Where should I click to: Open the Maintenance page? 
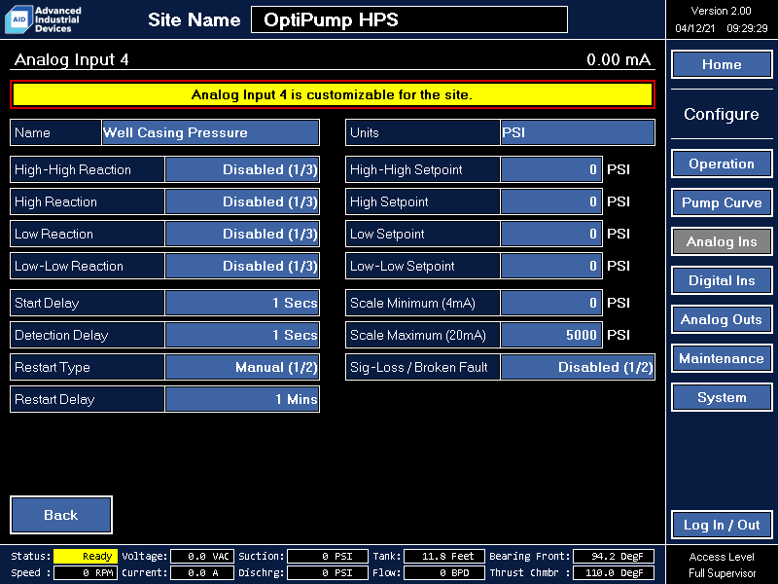[722, 358]
